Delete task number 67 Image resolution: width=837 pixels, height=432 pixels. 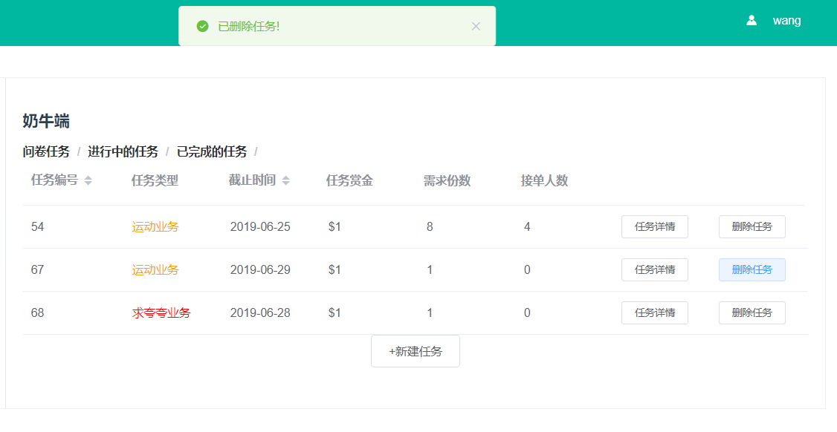point(752,269)
